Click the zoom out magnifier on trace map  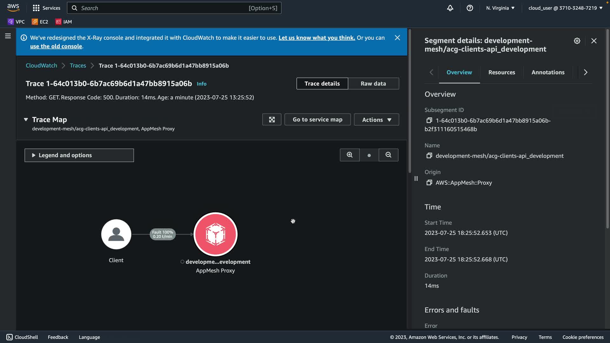tap(388, 155)
